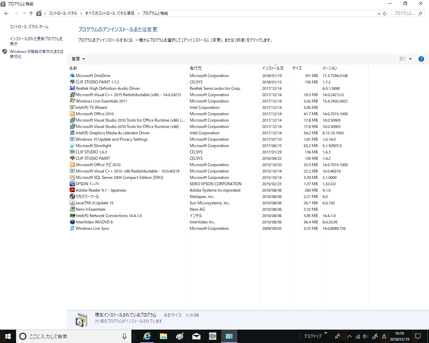Go to すべてのコントロール パネル項目 breadcrumb
The height and width of the screenshot is (343, 429).
point(110,13)
